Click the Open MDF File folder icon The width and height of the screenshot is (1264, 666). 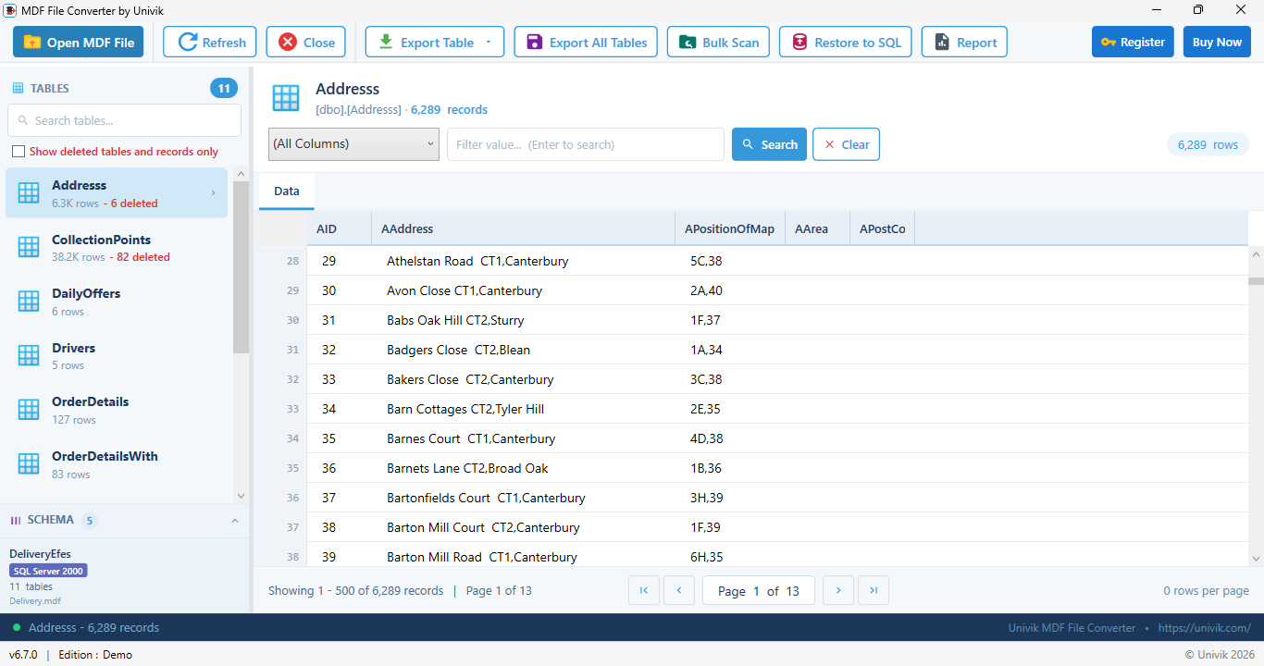coord(32,43)
